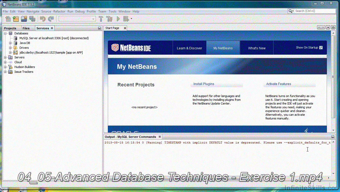Click the editor tabs scroll-right arrow
The image size is (340, 192).
(x=323, y=27)
